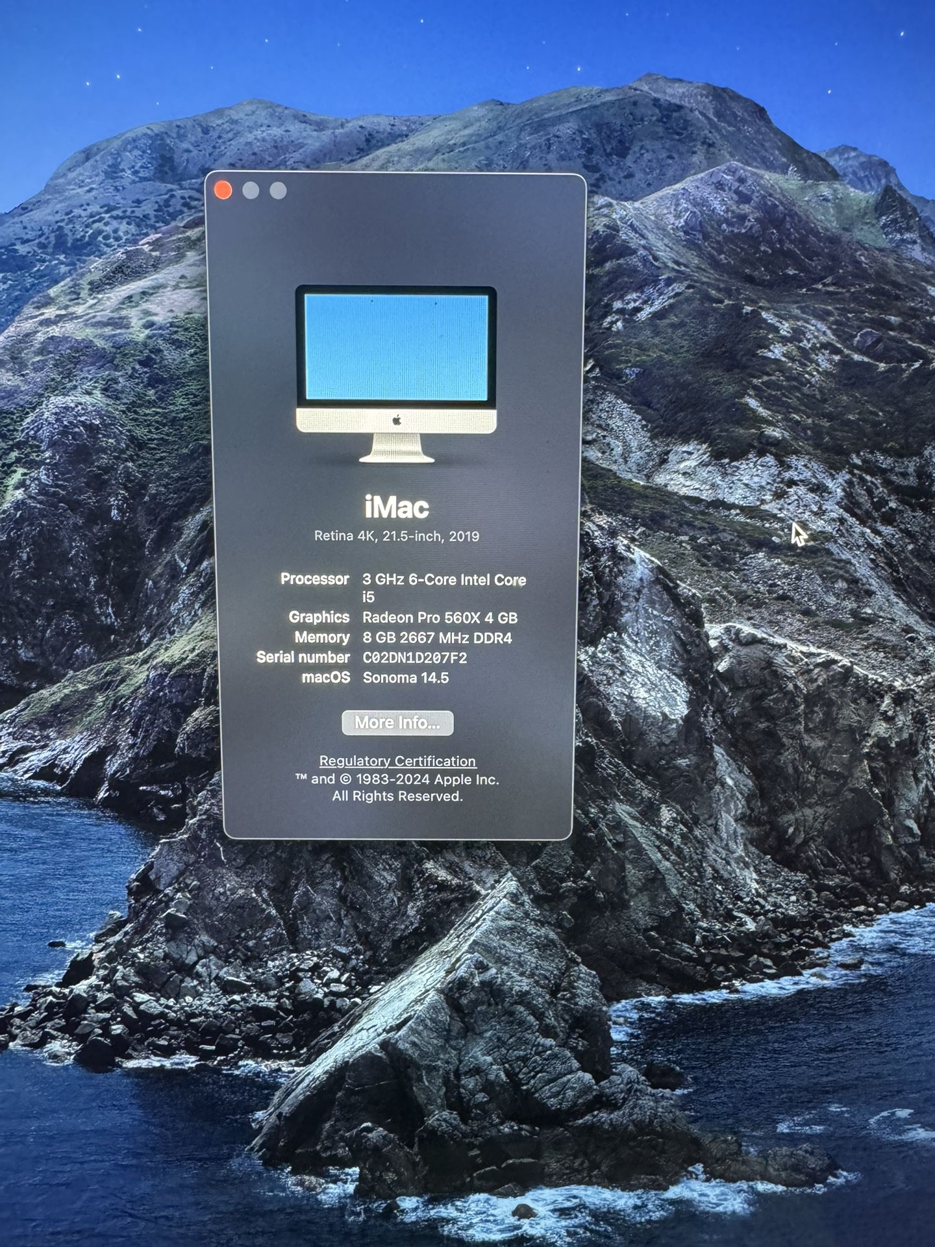Click Radeon Pro 560X 4 GB value
Image resolution: width=935 pixels, height=1247 pixels.
(440, 618)
